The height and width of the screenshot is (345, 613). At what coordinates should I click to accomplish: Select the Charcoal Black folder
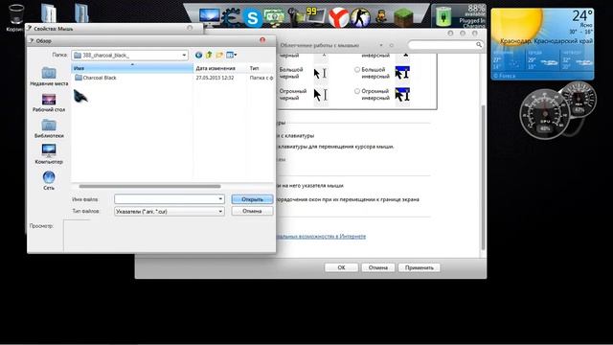point(96,78)
